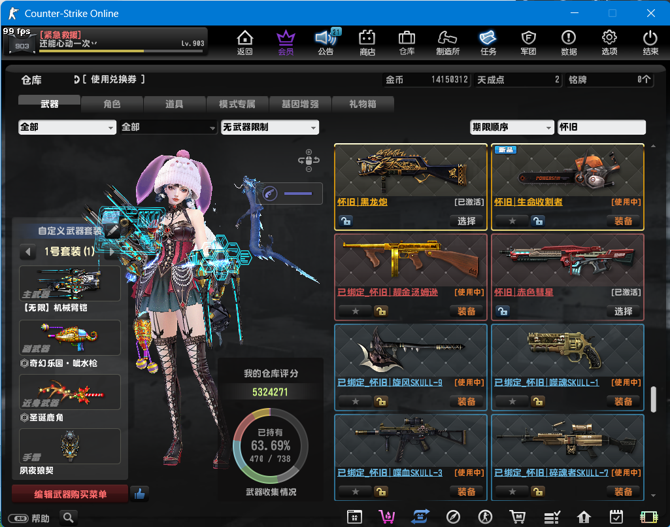Open the pink shopping cart icon
The height and width of the screenshot is (527, 670).
[x=387, y=517]
